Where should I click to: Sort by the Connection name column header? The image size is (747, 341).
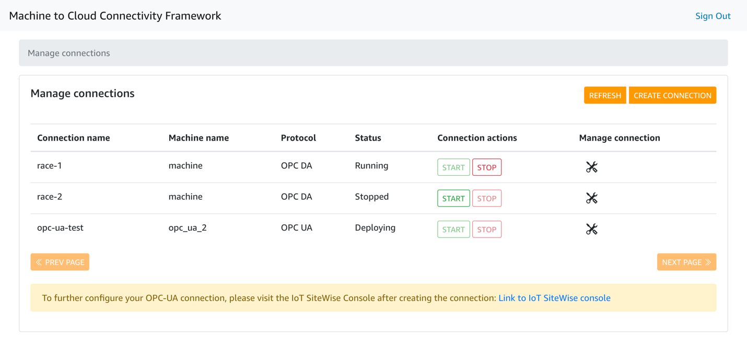[x=73, y=138]
